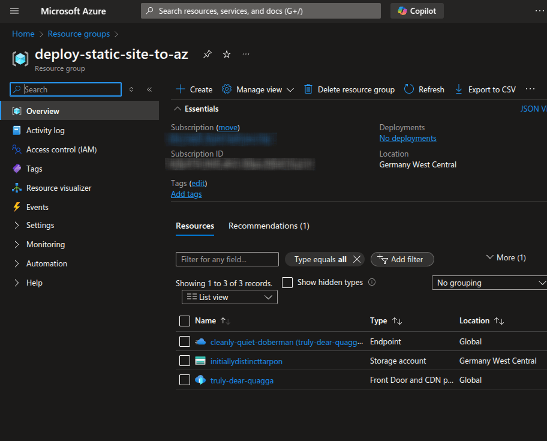Collapse the left sidebar menu
The height and width of the screenshot is (441, 547).
pos(149,89)
